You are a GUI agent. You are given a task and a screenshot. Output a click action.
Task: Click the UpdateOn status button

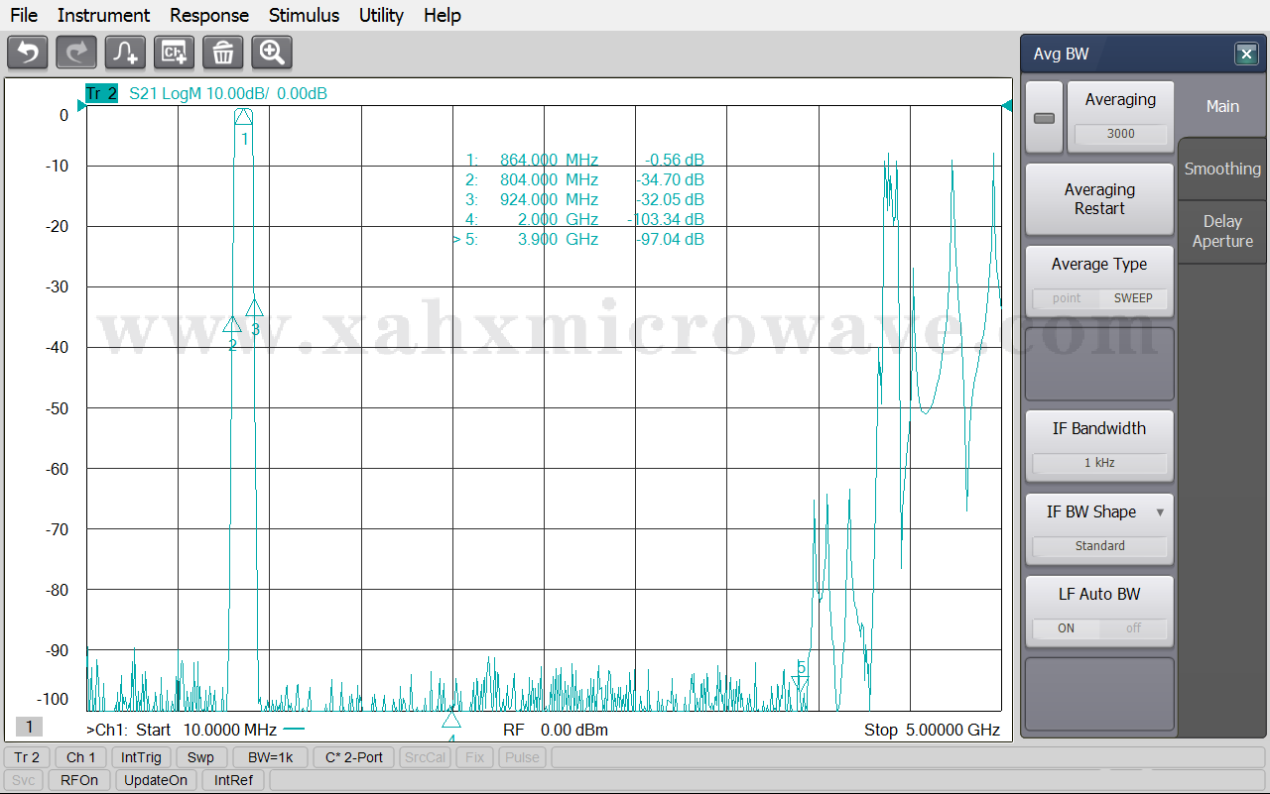[156, 780]
